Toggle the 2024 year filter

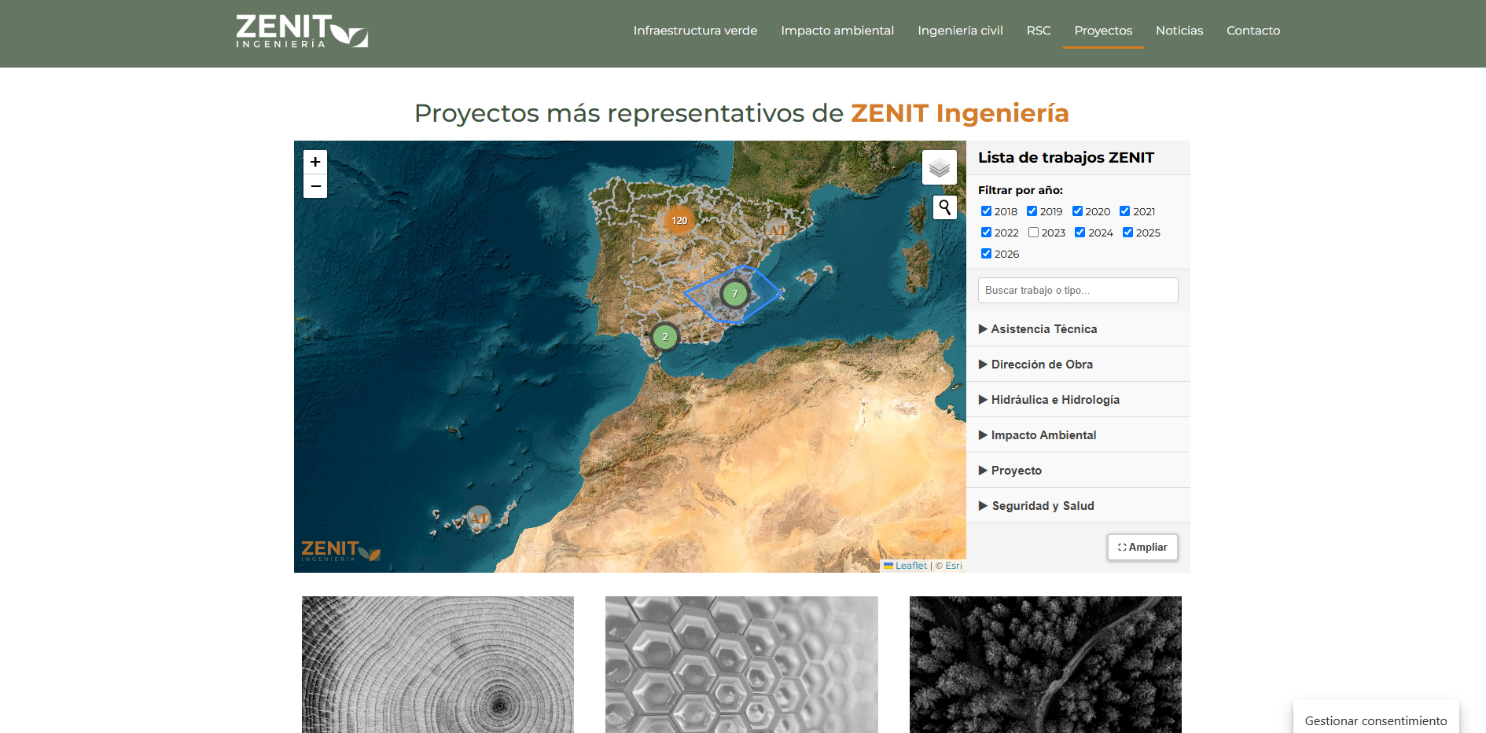click(1080, 233)
